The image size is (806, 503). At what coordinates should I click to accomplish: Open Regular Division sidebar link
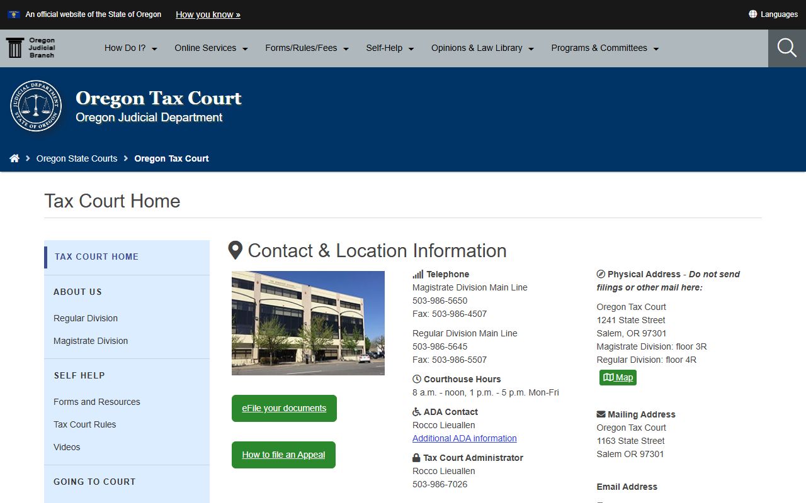[86, 318]
